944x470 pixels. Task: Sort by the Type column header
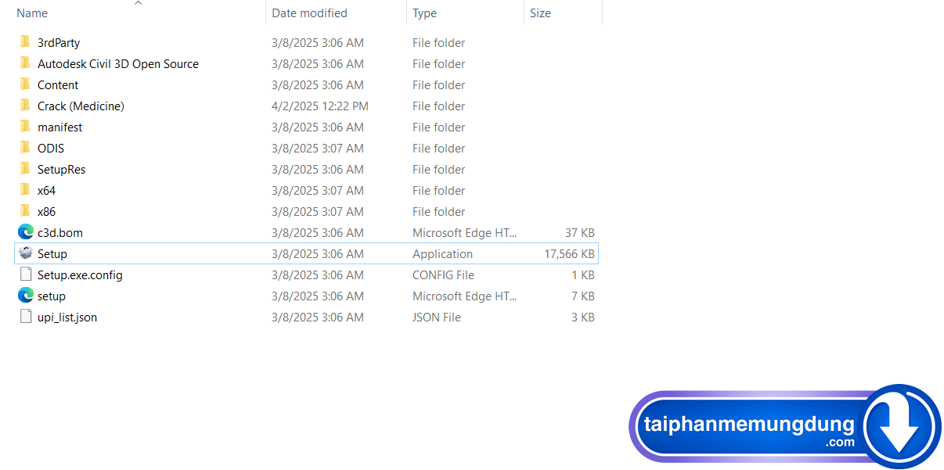click(425, 13)
